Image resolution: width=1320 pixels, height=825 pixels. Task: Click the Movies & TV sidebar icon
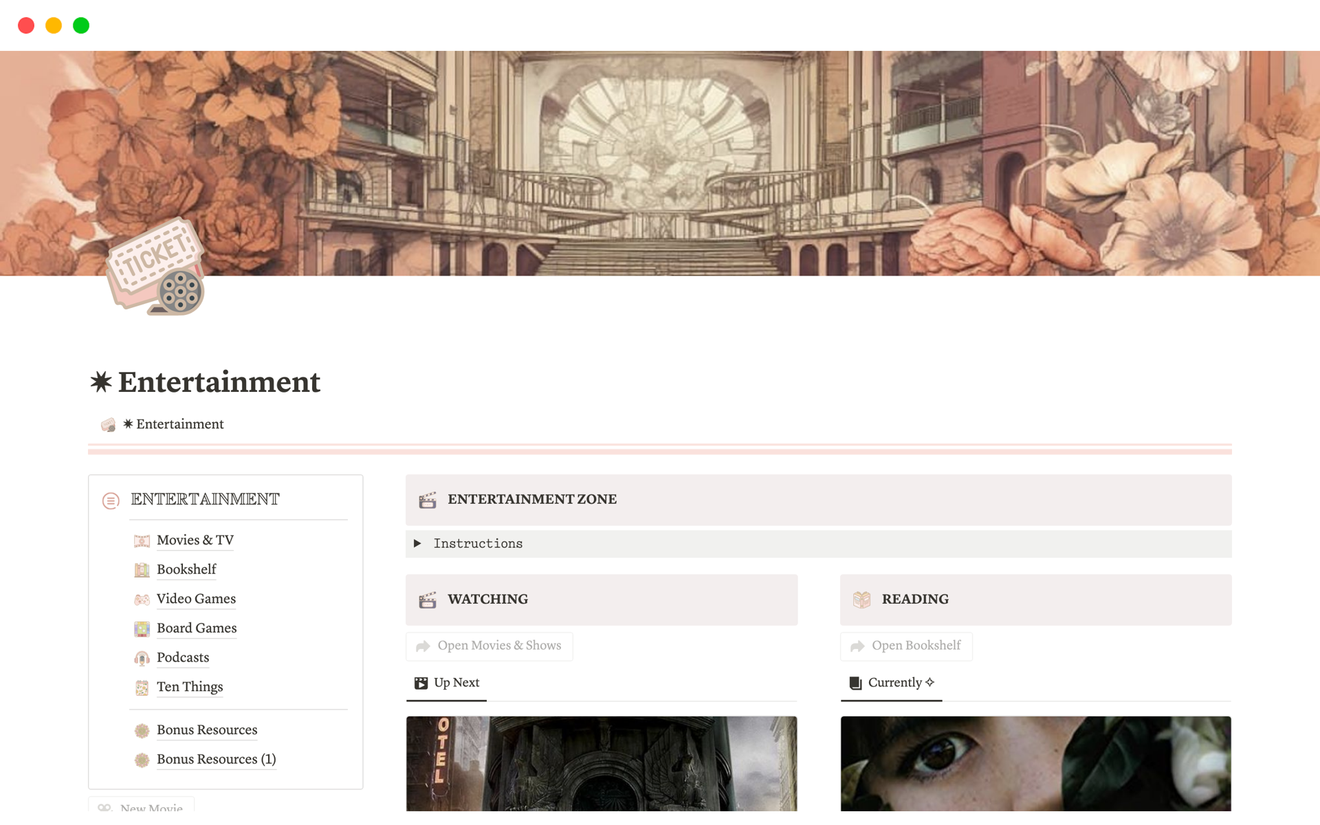142,540
